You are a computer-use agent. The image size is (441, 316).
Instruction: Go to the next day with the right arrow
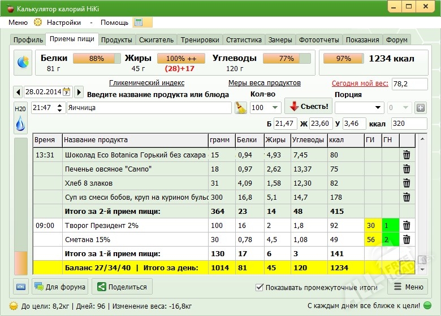point(79,91)
